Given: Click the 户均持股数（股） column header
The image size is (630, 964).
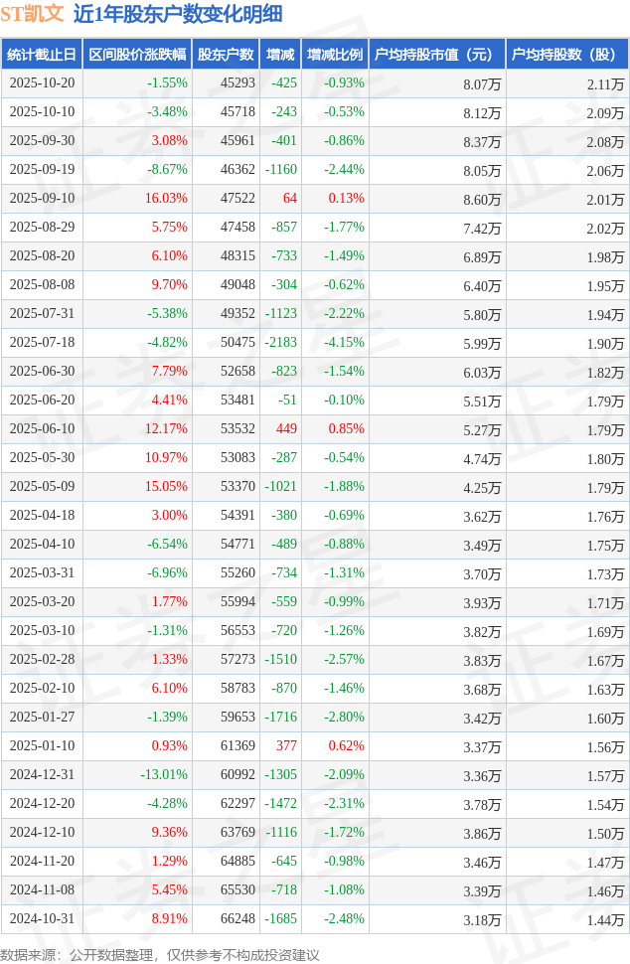Looking at the screenshot, I should tap(566, 55).
